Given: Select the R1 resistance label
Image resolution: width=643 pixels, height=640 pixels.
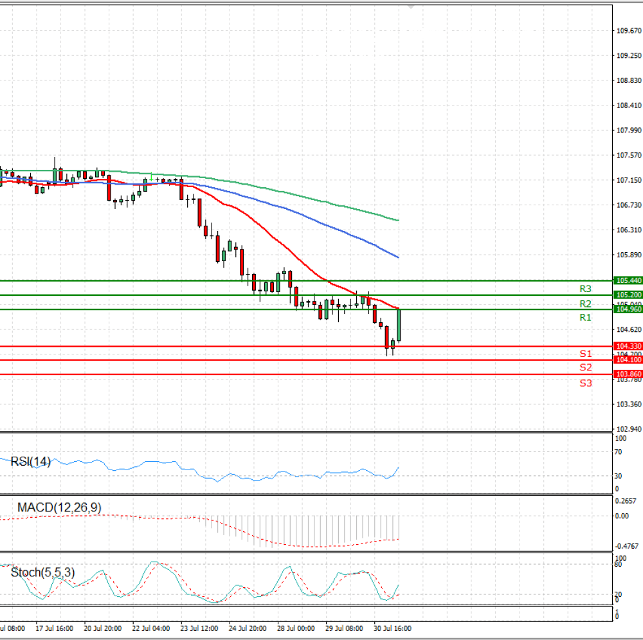Looking at the screenshot, I should [x=585, y=318].
